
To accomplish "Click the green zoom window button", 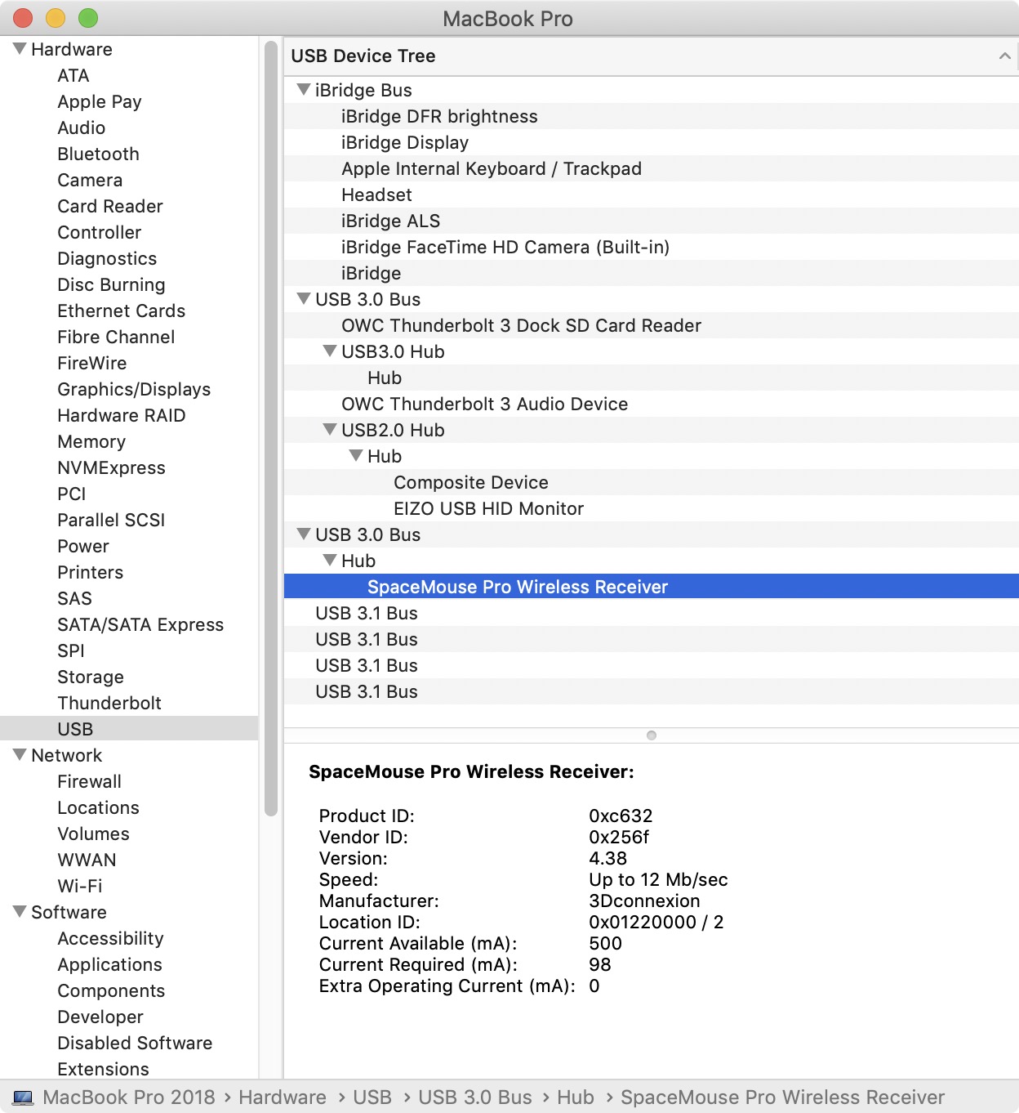I will [88, 18].
